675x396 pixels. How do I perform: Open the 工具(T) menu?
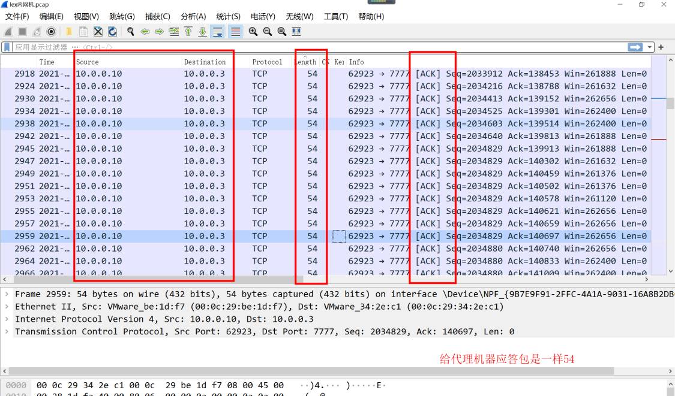click(x=336, y=16)
